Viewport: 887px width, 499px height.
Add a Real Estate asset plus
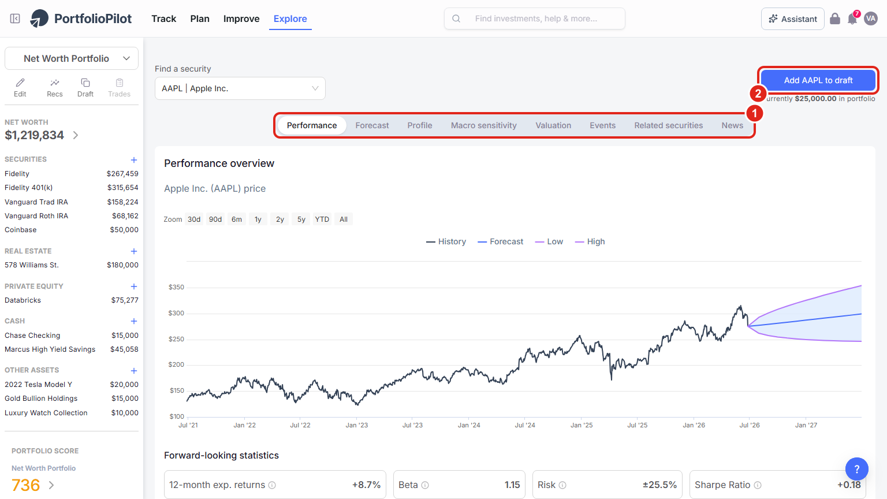pyautogui.click(x=134, y=251)
